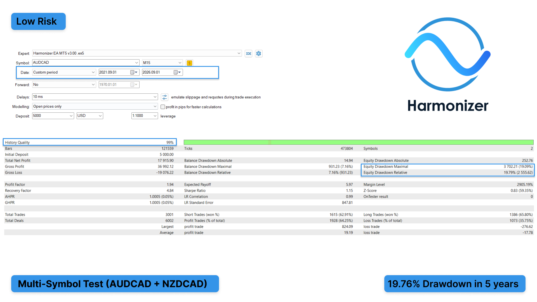Screen dimensions: 537x302
Task: Open the IDE editor button
Action: pyautogui.click(x=248, y=54)
